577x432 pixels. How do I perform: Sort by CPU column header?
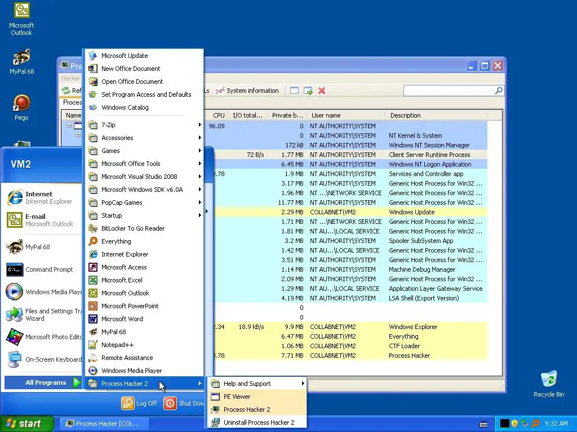[219, 115]
